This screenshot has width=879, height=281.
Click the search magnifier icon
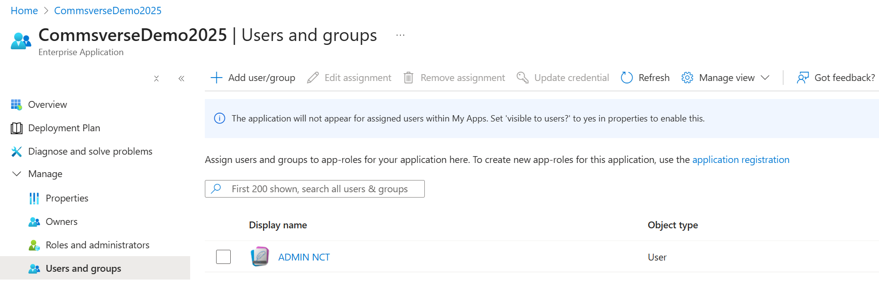click(x=216, y=189)
